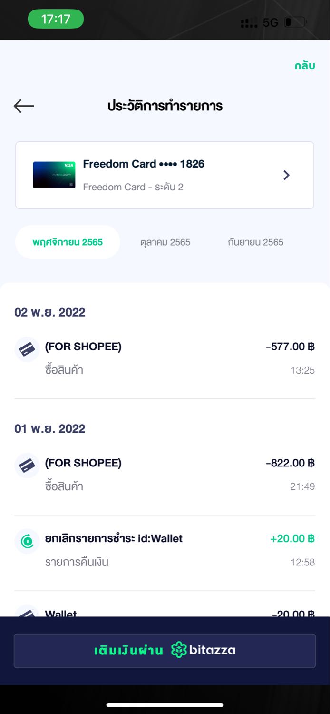
Task: Switch to the กันยายน 2565 tab
Action: [x=255, y=242]
